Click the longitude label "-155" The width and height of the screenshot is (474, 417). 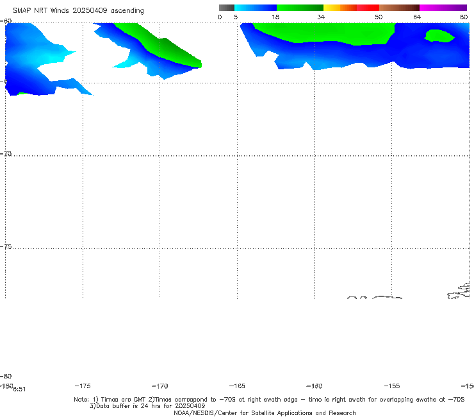pos(392,386)
